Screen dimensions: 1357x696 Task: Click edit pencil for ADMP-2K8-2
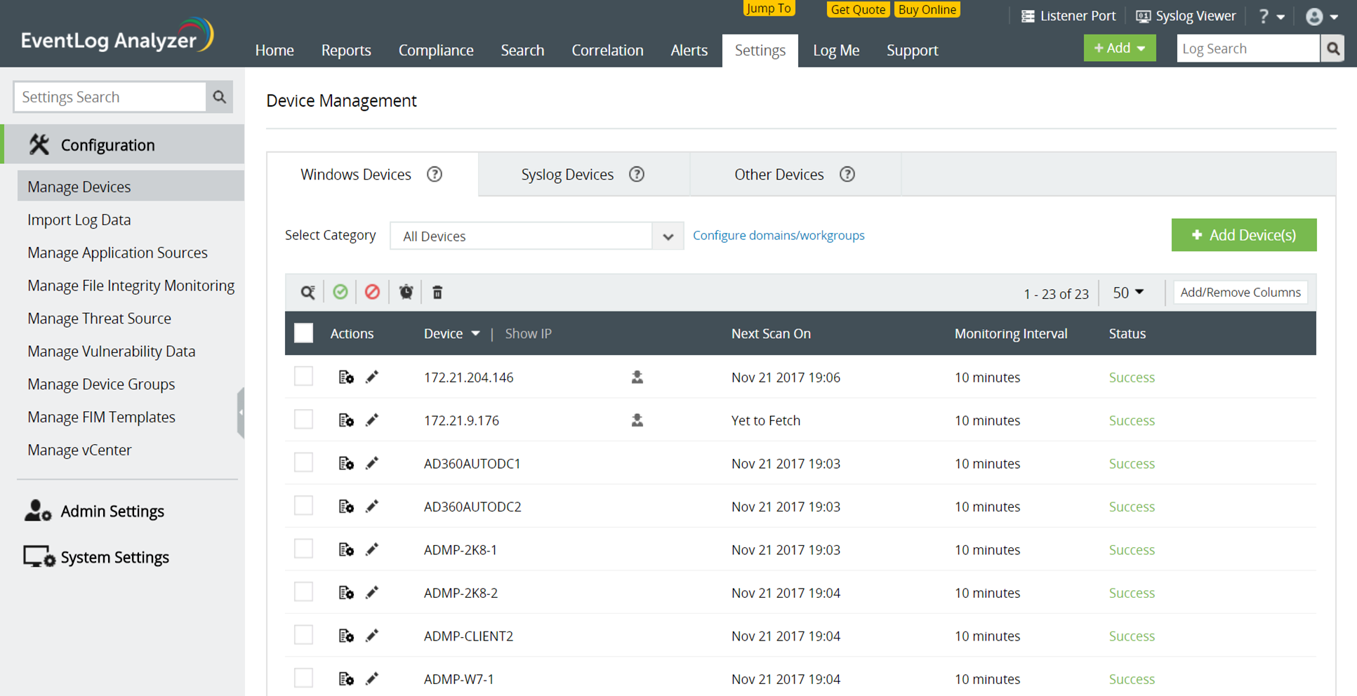[372, 593]
